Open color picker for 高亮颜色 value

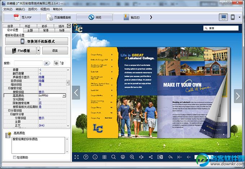point(64,96)
